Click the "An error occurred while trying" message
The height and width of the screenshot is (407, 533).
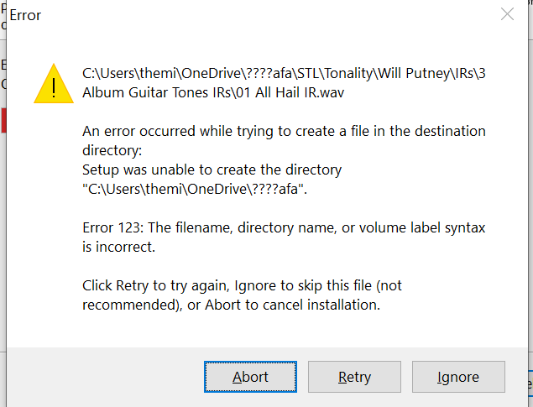[284, 132]
